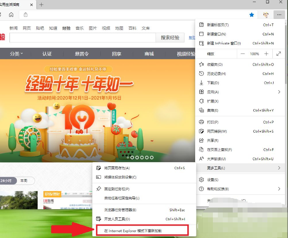Viewport: 288px width, 238px height.
Task: Select Share (共享) menu entry
Action: click(240, 140)
